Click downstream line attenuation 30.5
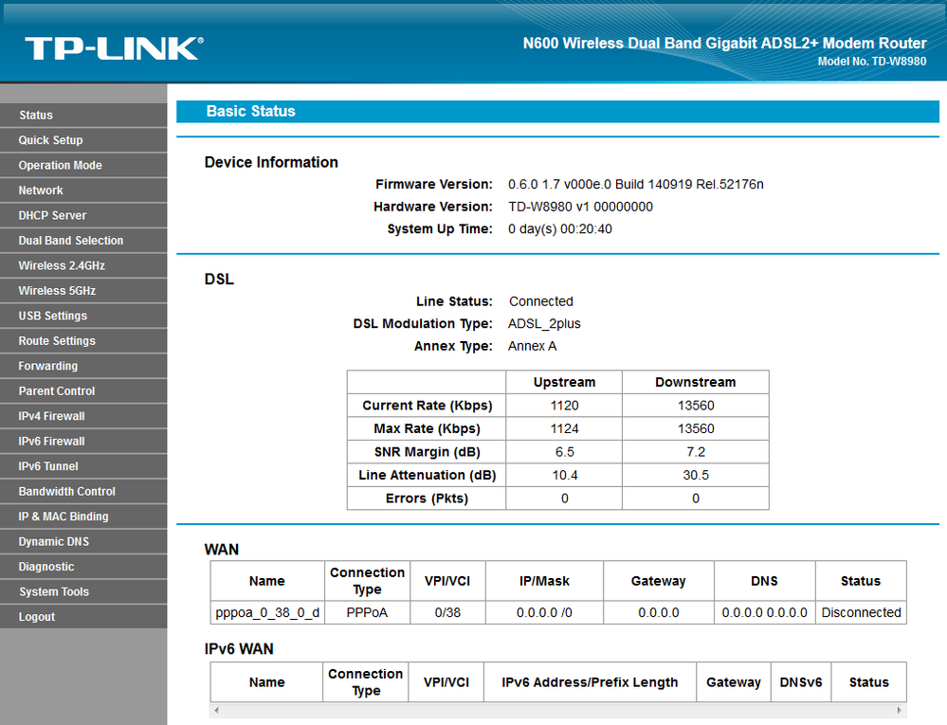This screenshot has height=725, width=947. tap(696, 475)
